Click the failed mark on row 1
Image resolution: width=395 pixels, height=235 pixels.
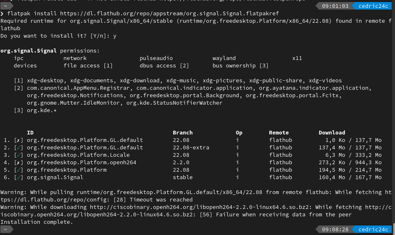18,140
